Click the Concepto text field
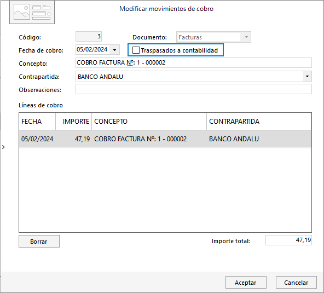This screenshot has height=293, width=324. click(193, 62)
